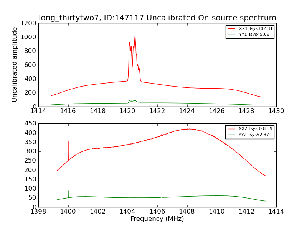The image size is (307, 230).
Task: Click the '1424' x-axis tick label
Action: (187, 111)
